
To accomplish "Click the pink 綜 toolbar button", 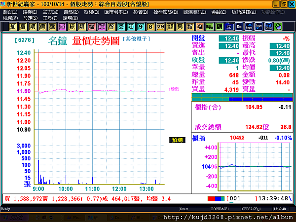I will [101, 27].
